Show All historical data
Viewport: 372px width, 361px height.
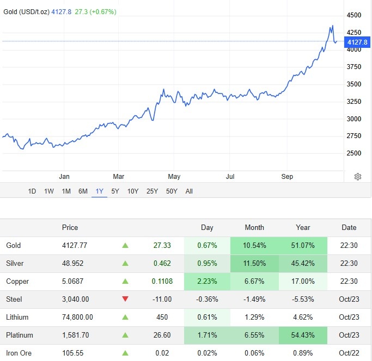(x=189, y=191)
